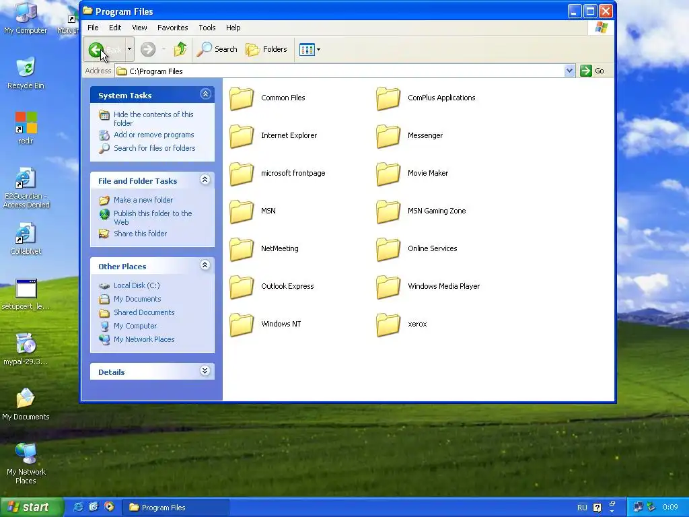Click the Go button beside address bar
This screenshot has width=689, height=517.
click(x=592, y=71)
